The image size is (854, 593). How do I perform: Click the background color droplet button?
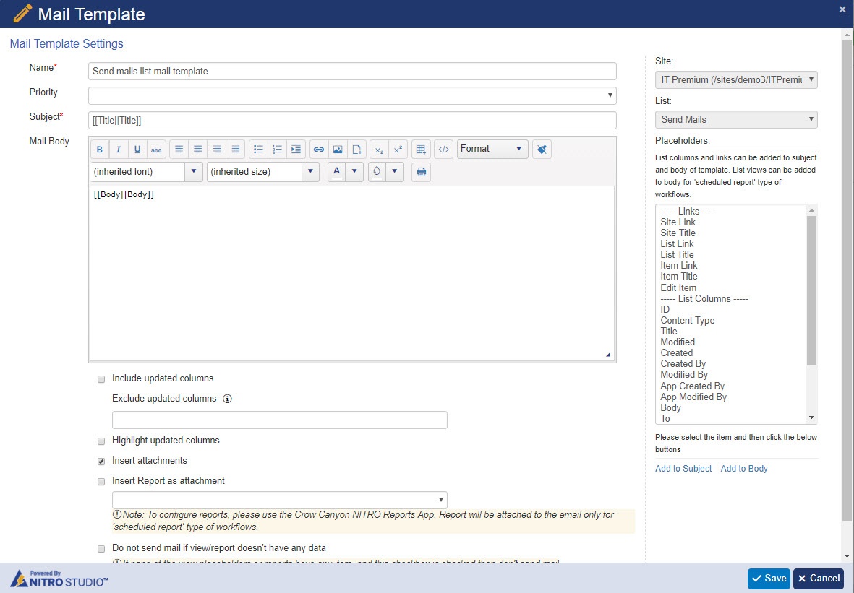point(377,172)
